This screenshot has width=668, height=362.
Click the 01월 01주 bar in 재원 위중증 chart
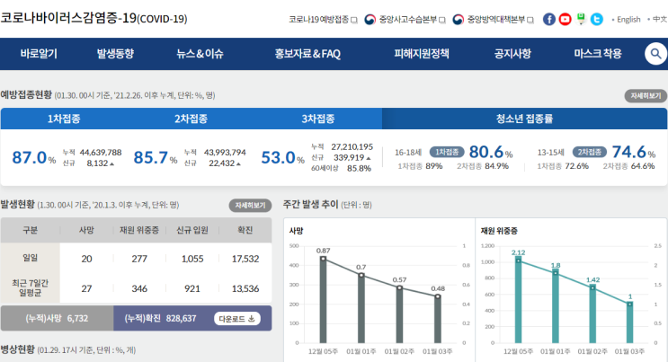pos(555,305)
